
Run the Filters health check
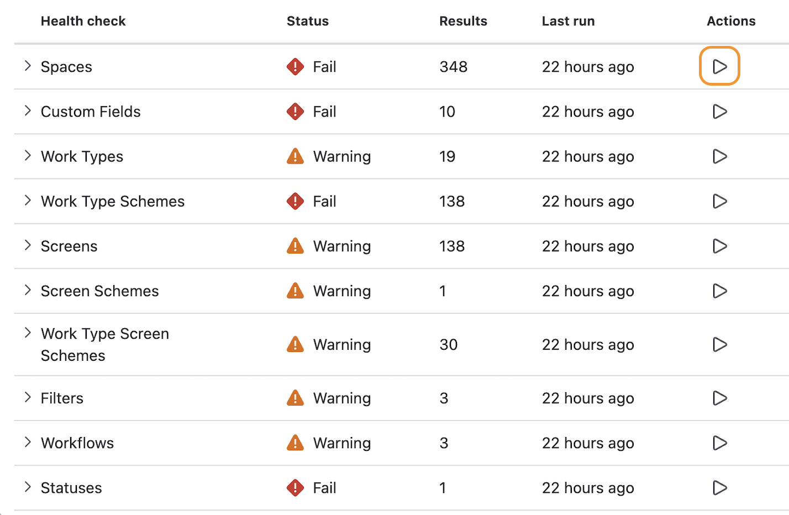pyautogui.click(x=719, y=398)
